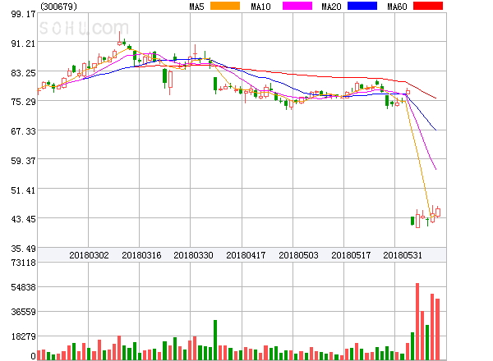The image size is (493, 361).
Task: Click the 43.45 price axis label
Action: (23, 219)
